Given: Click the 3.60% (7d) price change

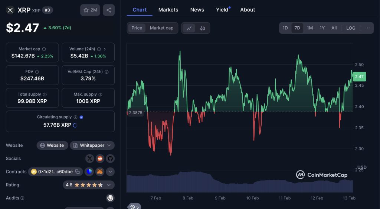Looking at the screenshot, I should [58, 28].
